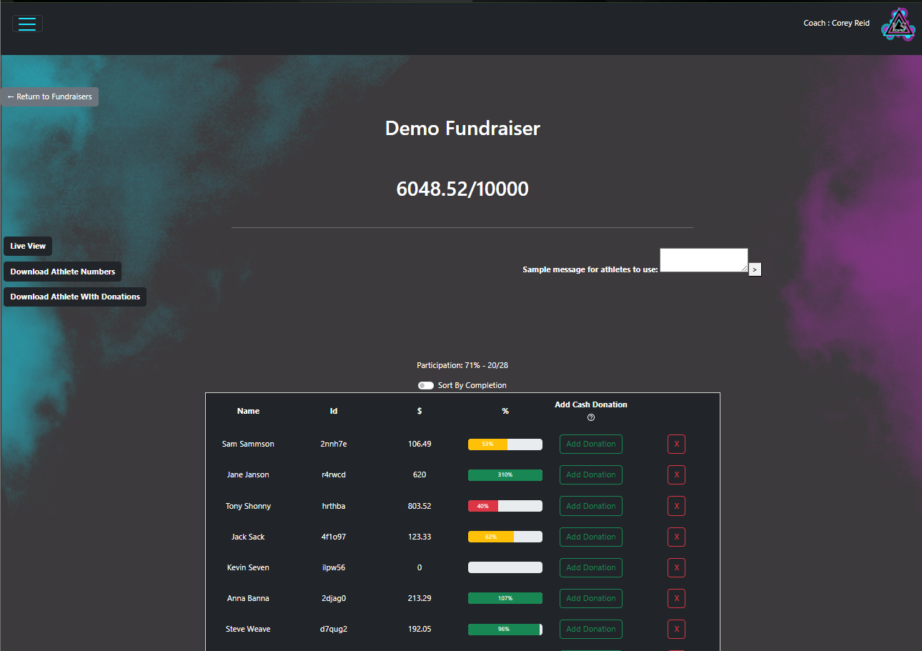
Task: Click the triangle logo avatar
Action: (x=898, y=24)
